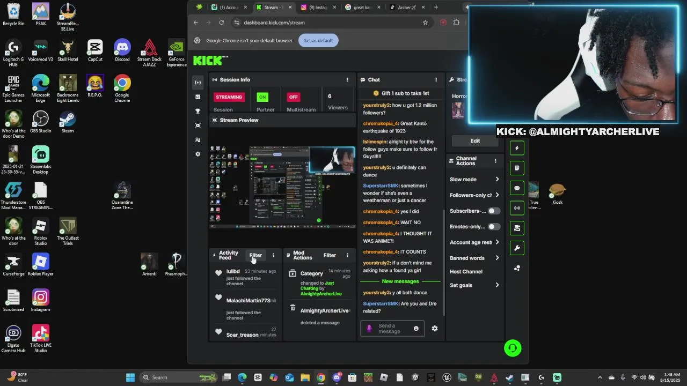Open Windows Start menu
Screen dimensions: 687x386
130,377
